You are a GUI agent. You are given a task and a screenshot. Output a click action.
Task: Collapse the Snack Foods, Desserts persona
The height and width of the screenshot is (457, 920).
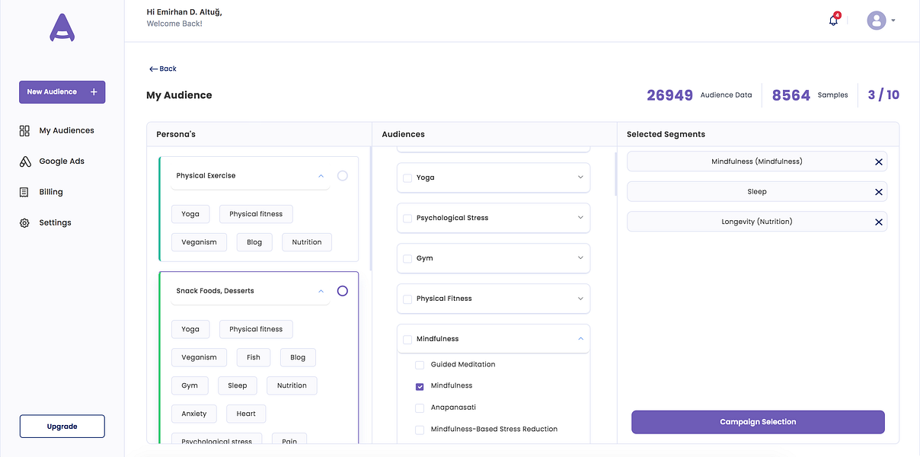321,291
